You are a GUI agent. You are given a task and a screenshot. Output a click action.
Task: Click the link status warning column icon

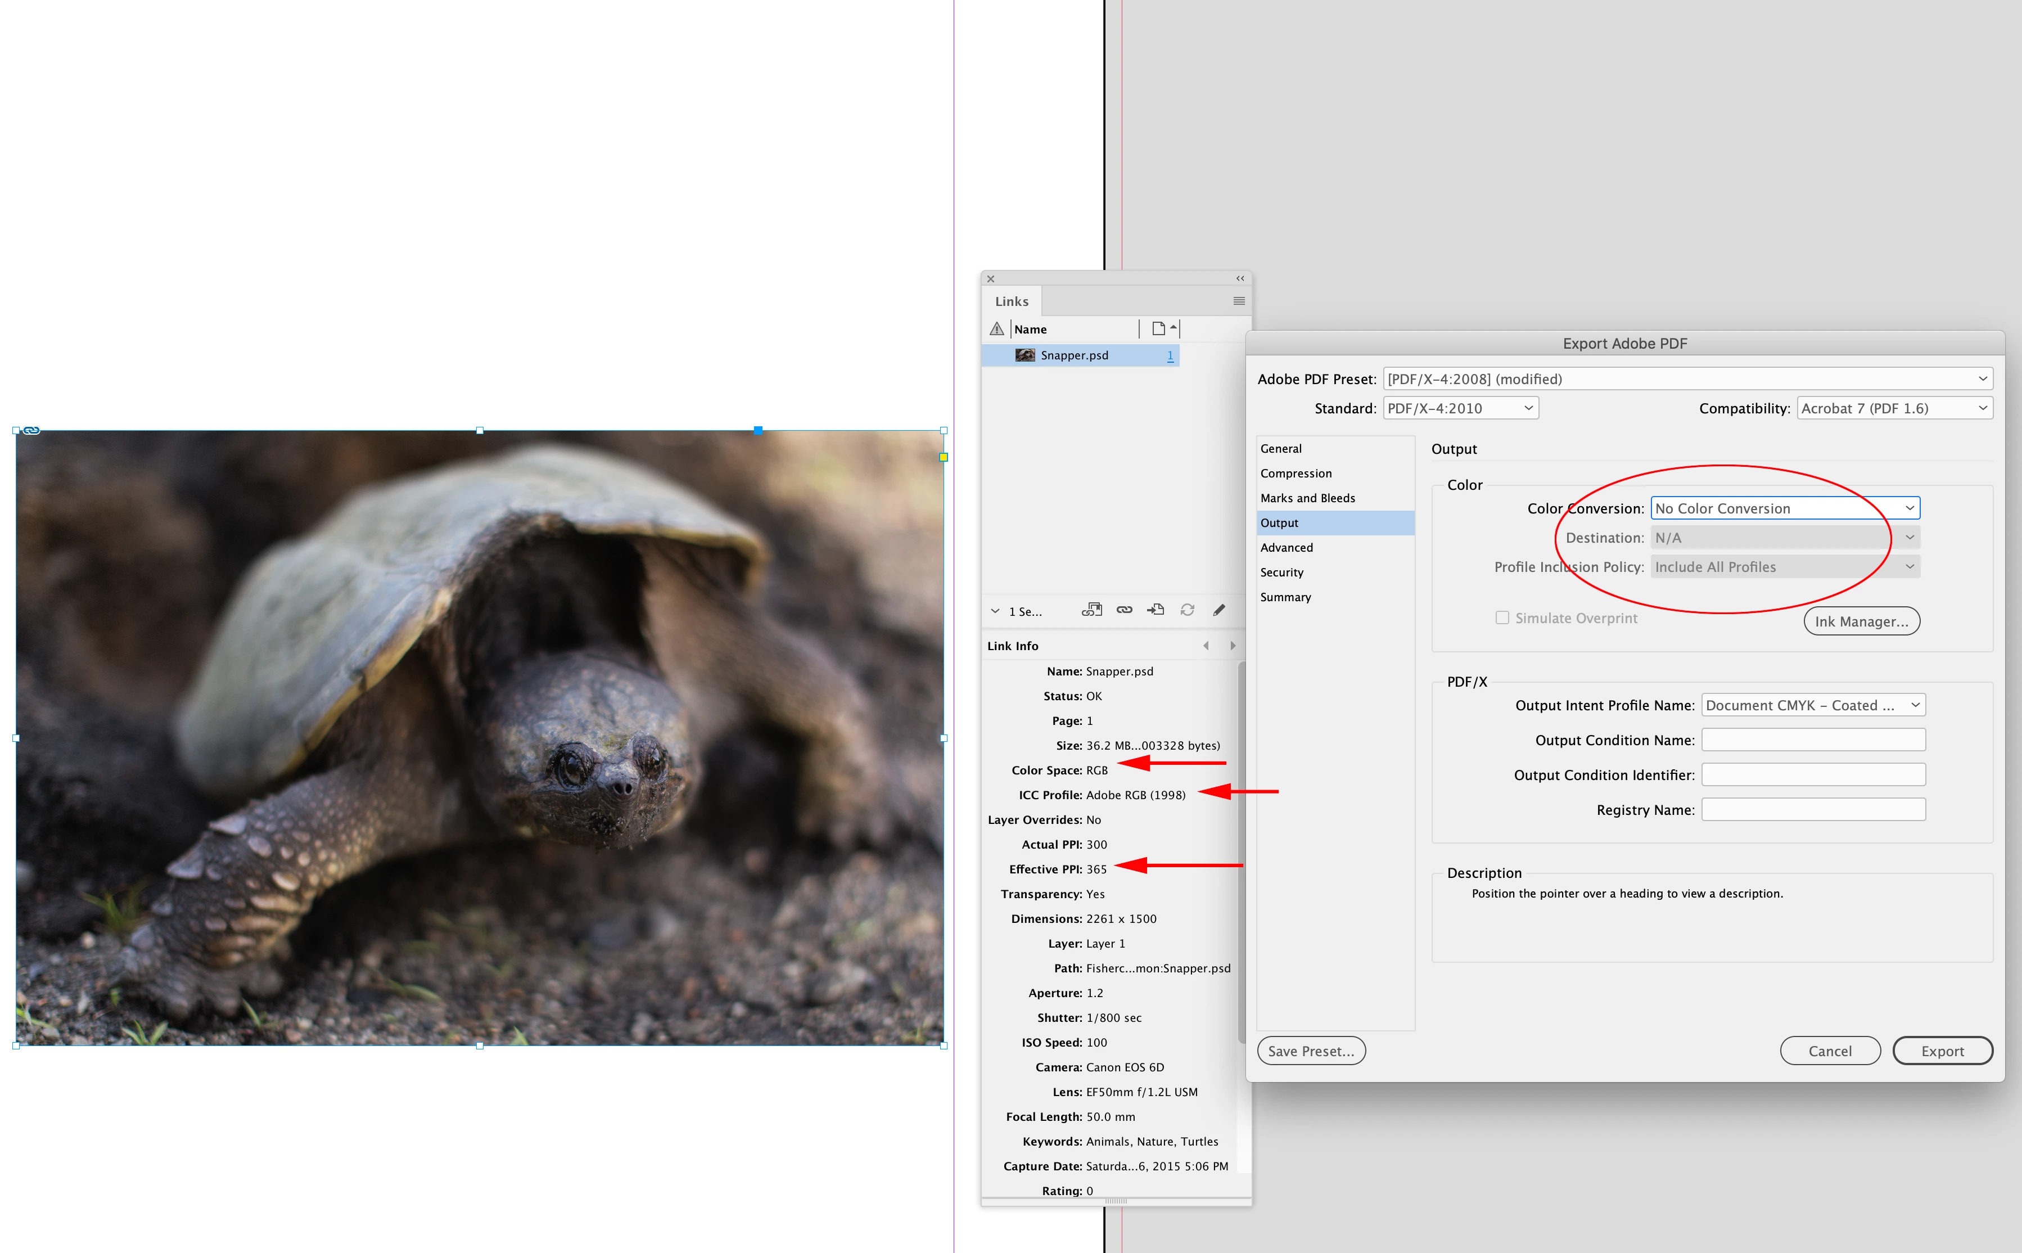(996, 329)
